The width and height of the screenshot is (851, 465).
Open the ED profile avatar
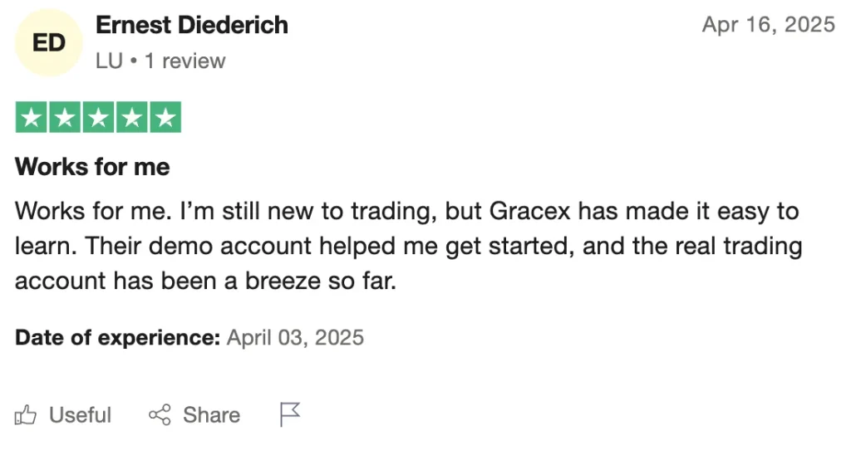click(49, 43)
